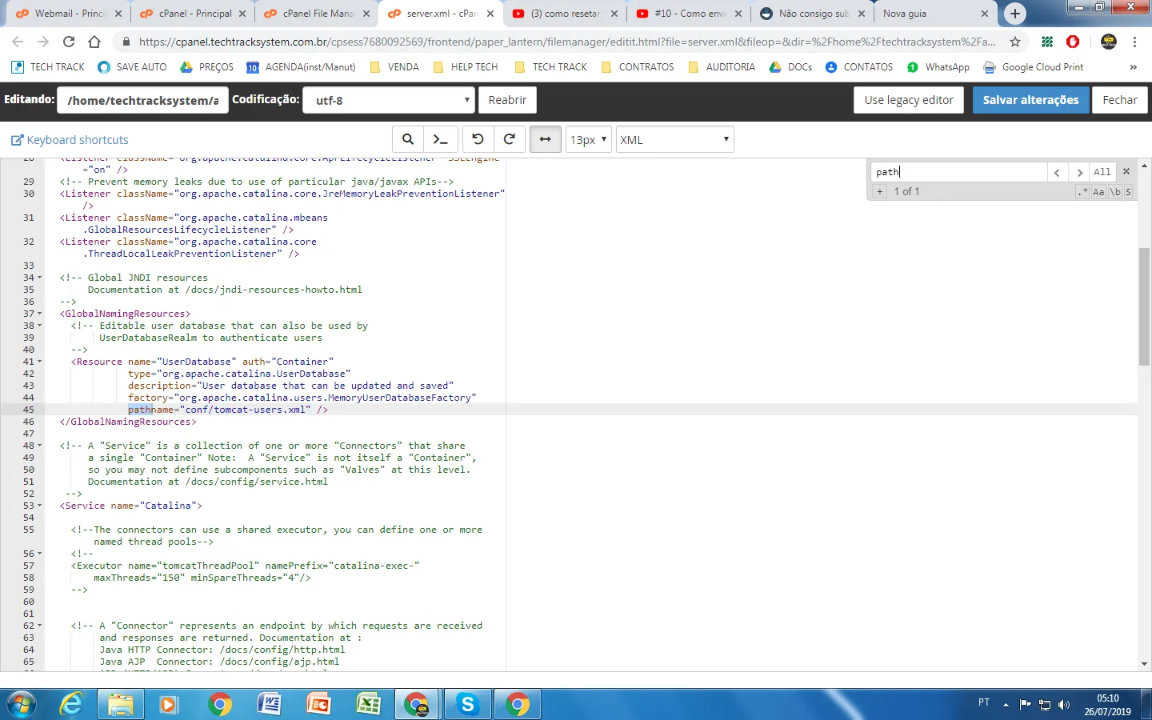Show more bookmarks chevron
Image resolution: width=1152 pixels, height=720 pixels.
tap(1133, 67)
